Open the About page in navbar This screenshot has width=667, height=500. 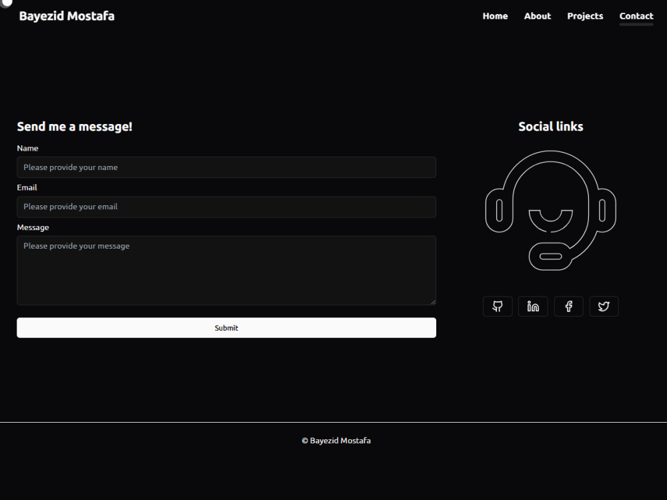tap(537, 16)
